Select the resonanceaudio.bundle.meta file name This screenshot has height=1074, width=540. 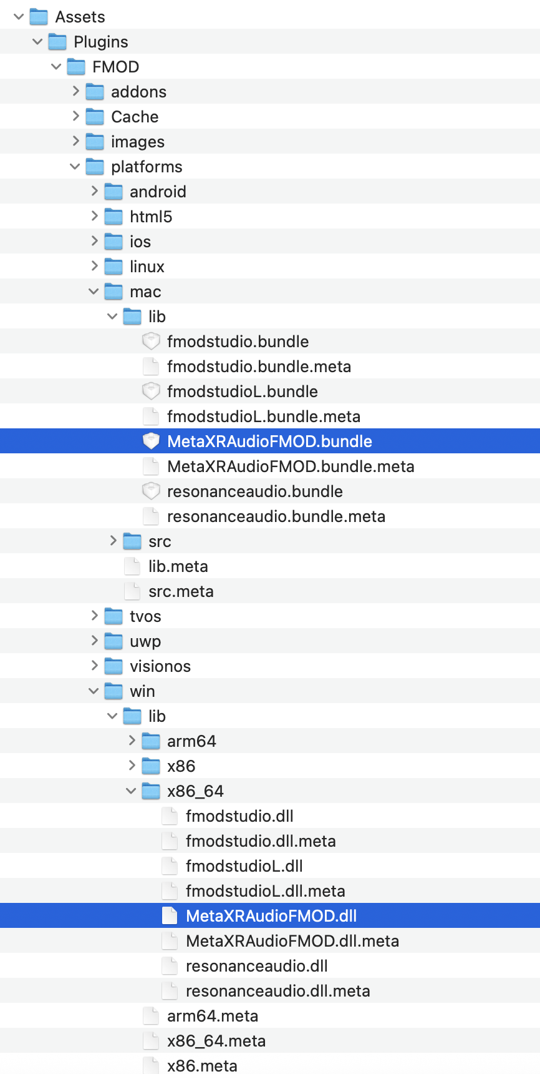click(x=276, y=516)
